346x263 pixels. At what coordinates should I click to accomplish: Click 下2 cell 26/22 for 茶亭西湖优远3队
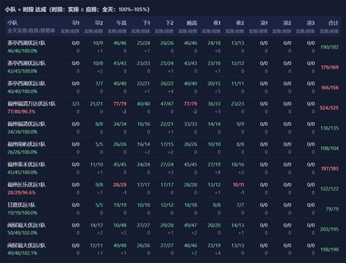(167, 84)
